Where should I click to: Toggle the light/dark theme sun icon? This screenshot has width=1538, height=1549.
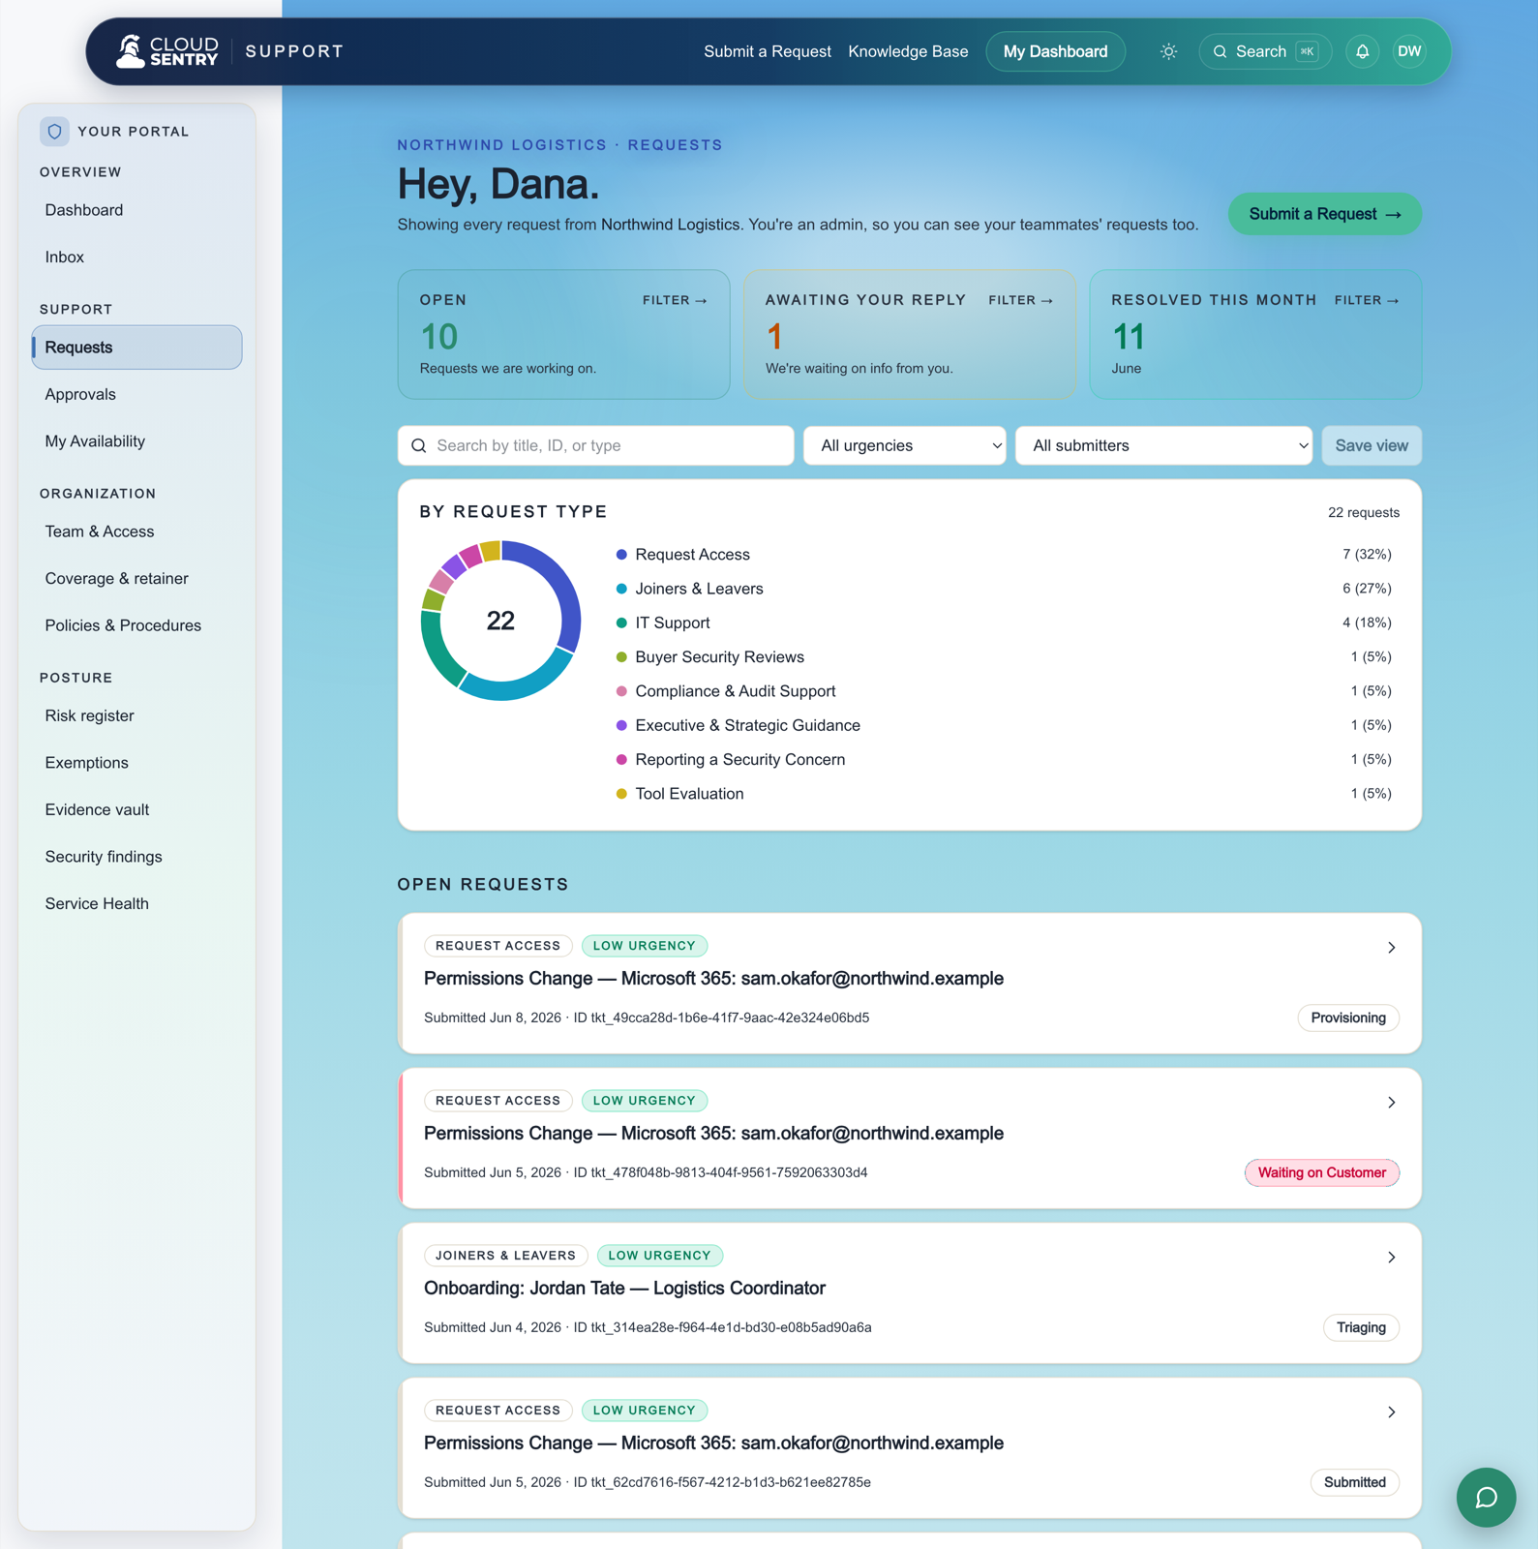point(1168,51)
